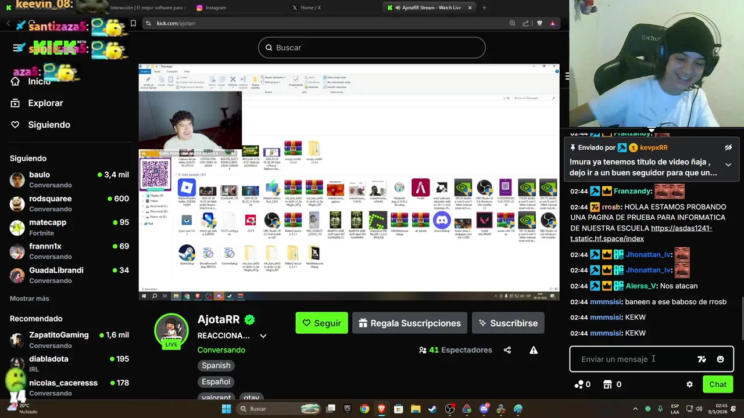This screenshot has width=744, height=418.
Task: Click the Español tag
Action: [216, 381]
